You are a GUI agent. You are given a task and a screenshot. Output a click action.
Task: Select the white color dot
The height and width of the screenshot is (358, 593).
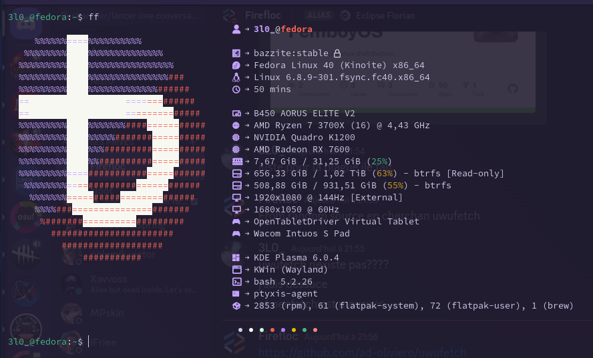[251, 330]
